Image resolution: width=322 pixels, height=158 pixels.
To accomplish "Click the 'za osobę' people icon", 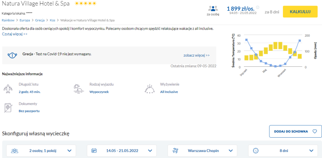I will [213, 9].
